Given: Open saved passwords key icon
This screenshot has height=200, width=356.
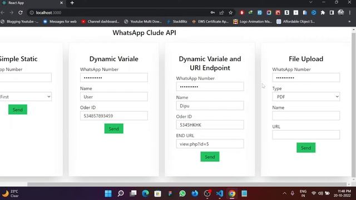Looking at the screenshot, I should tap(212, 13).
